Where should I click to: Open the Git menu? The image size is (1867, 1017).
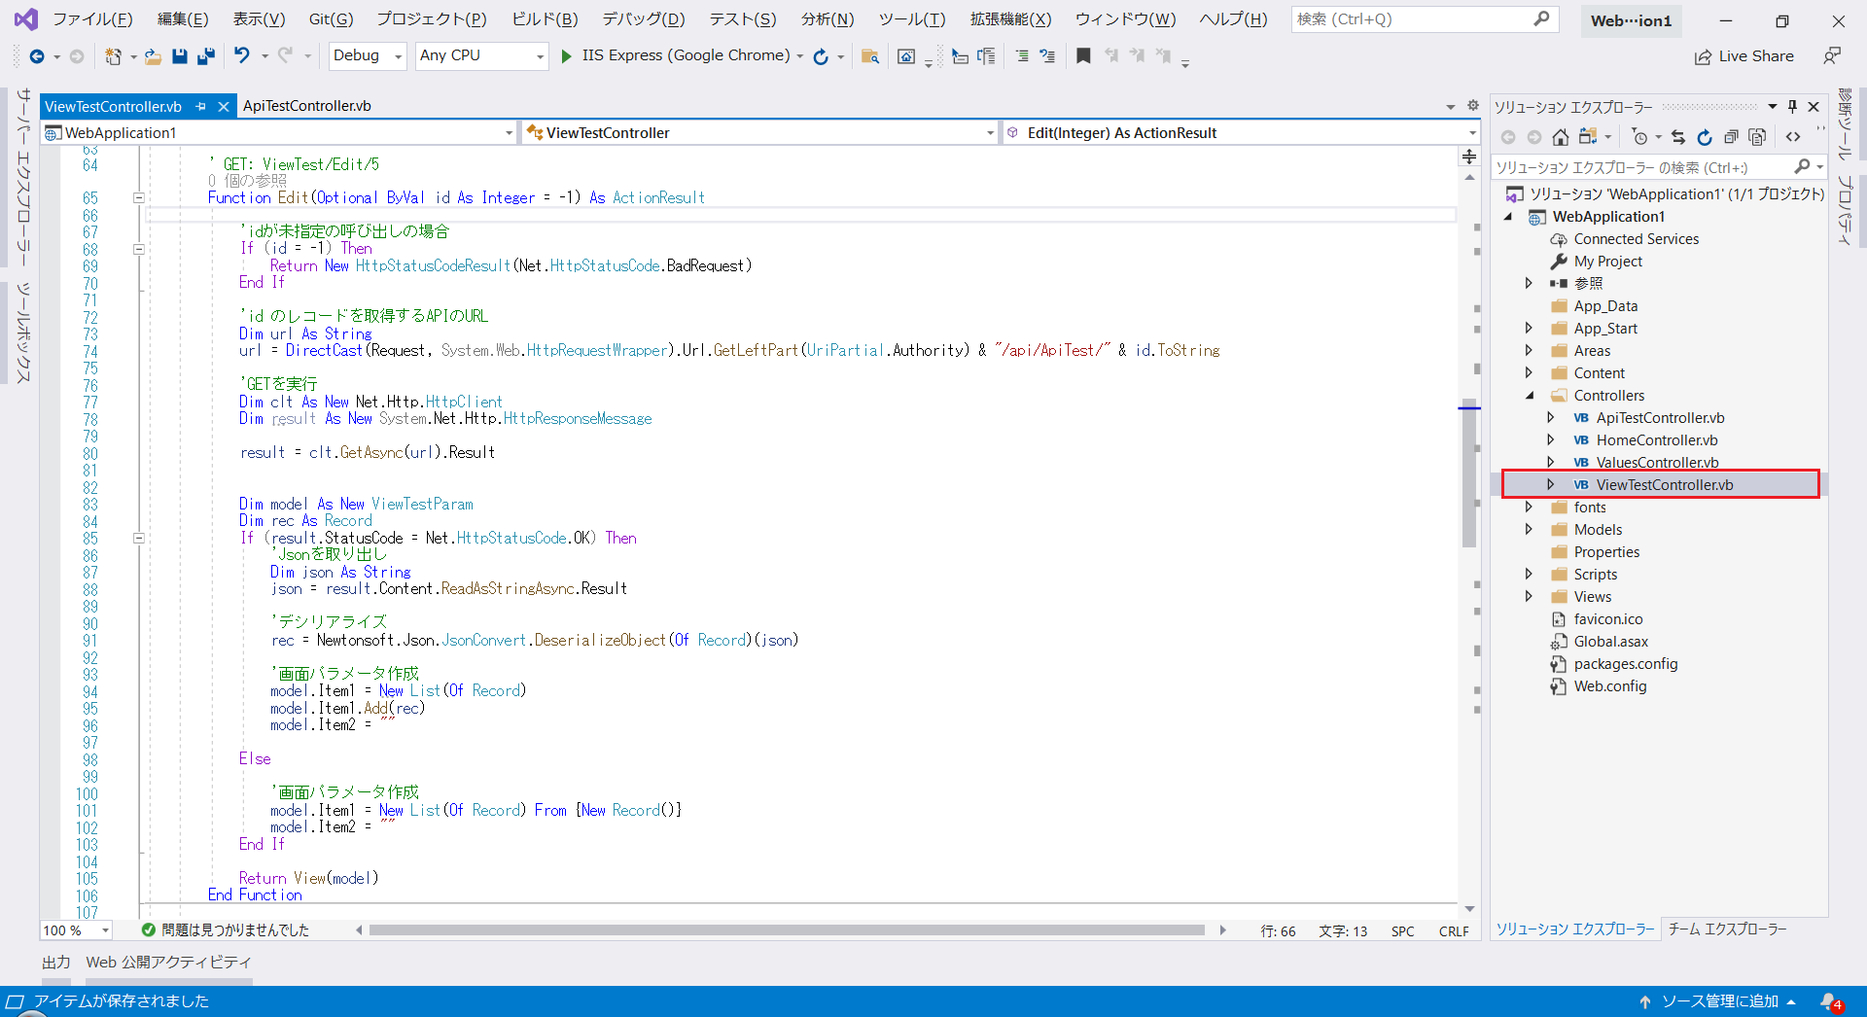[x=330, y=18]
